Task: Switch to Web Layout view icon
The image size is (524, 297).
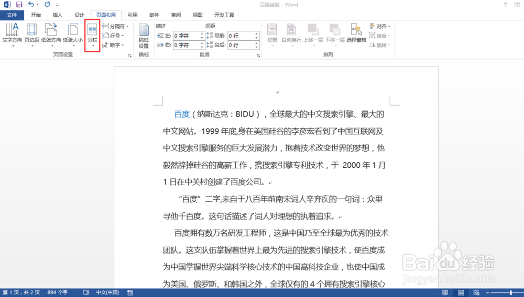Action: coord(476,293)
